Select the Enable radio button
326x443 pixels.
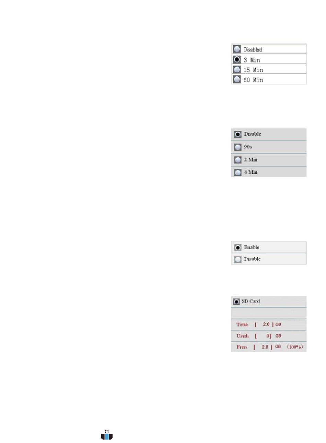pos(238,247)
